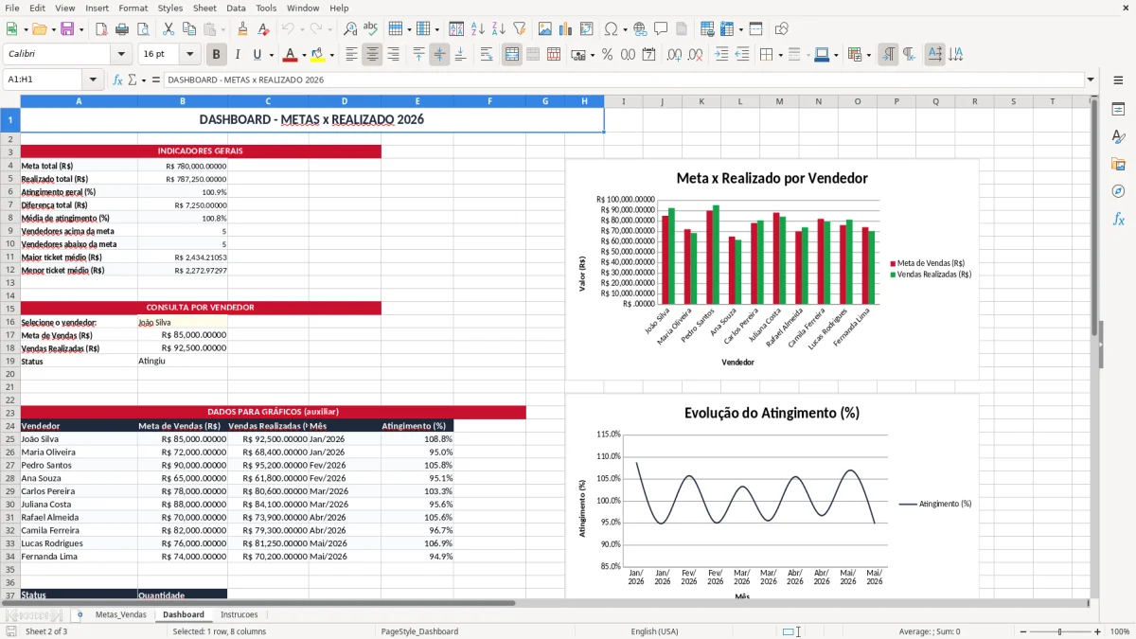Click the Sidebar Settings hamburger button

1118,80
